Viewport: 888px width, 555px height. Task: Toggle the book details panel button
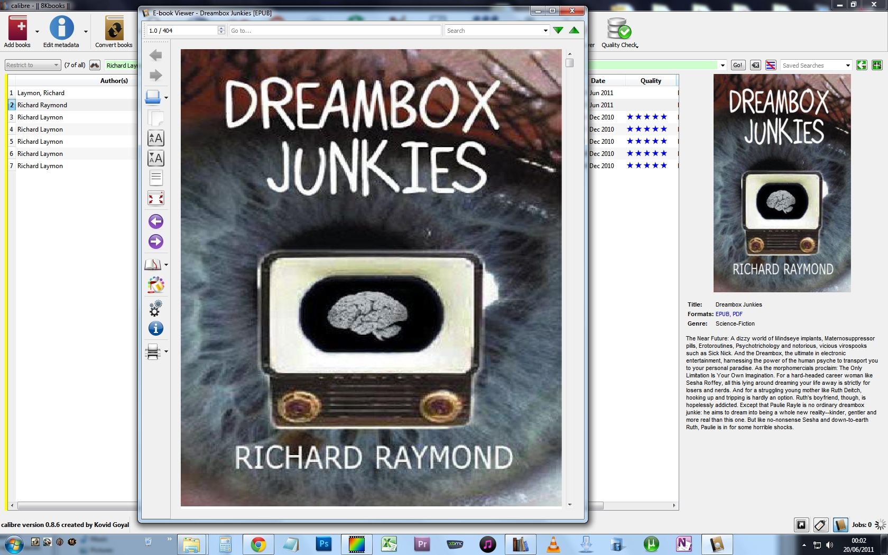(840, 524)
